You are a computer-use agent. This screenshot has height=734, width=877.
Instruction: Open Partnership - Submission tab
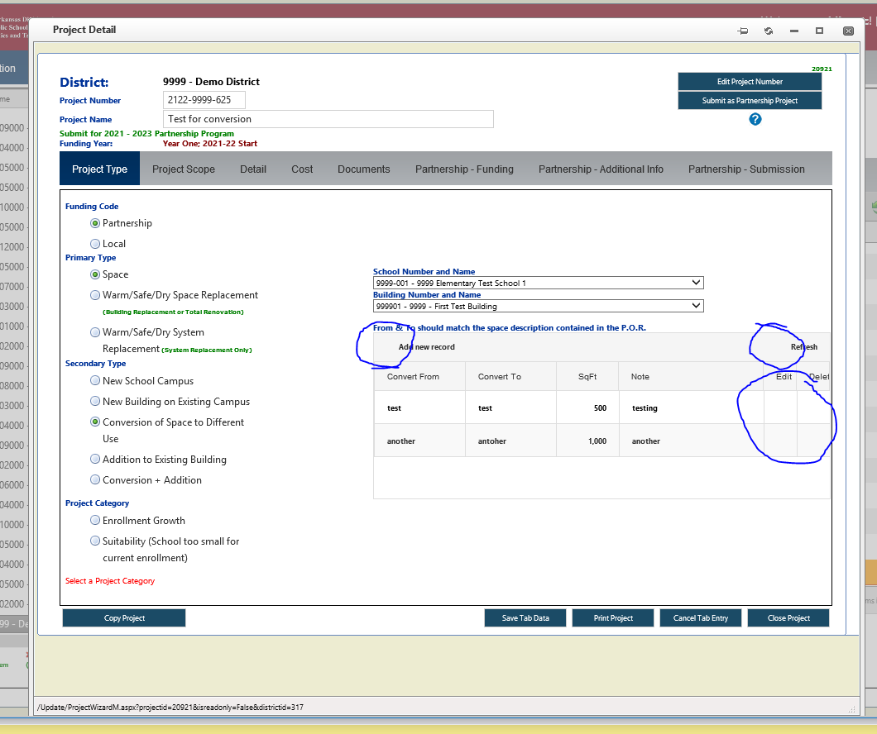746,169
